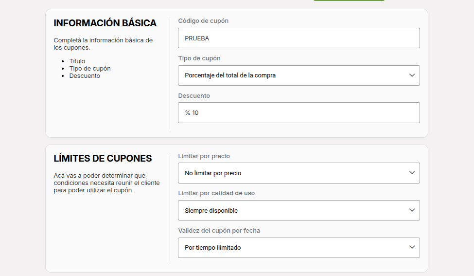Viewport: 474px width, 276px height.
Task: Click the chevron arrow in Limitar por precio
Action: pos(412,172)
